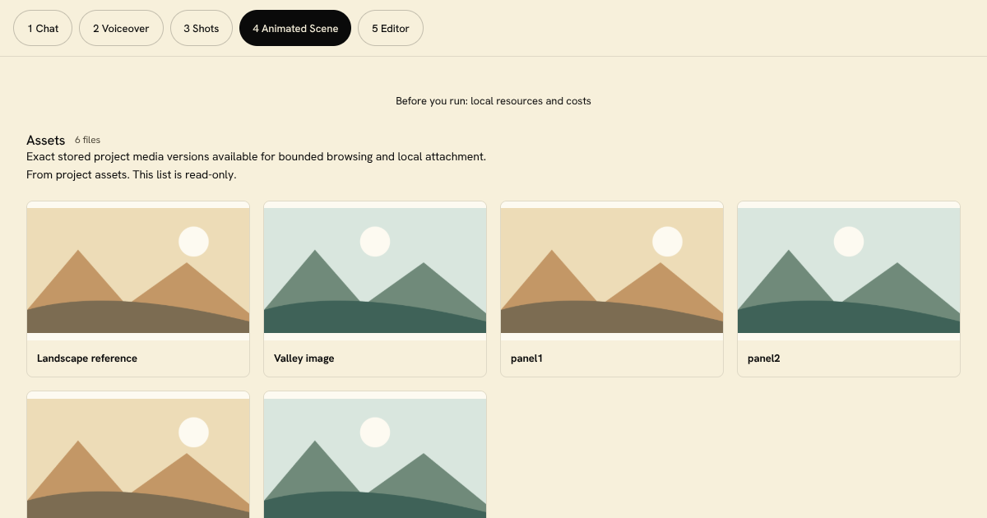987x518 pixels.
Task: Select the 4 Animated Scene tab
Action: tap(295, 28)
